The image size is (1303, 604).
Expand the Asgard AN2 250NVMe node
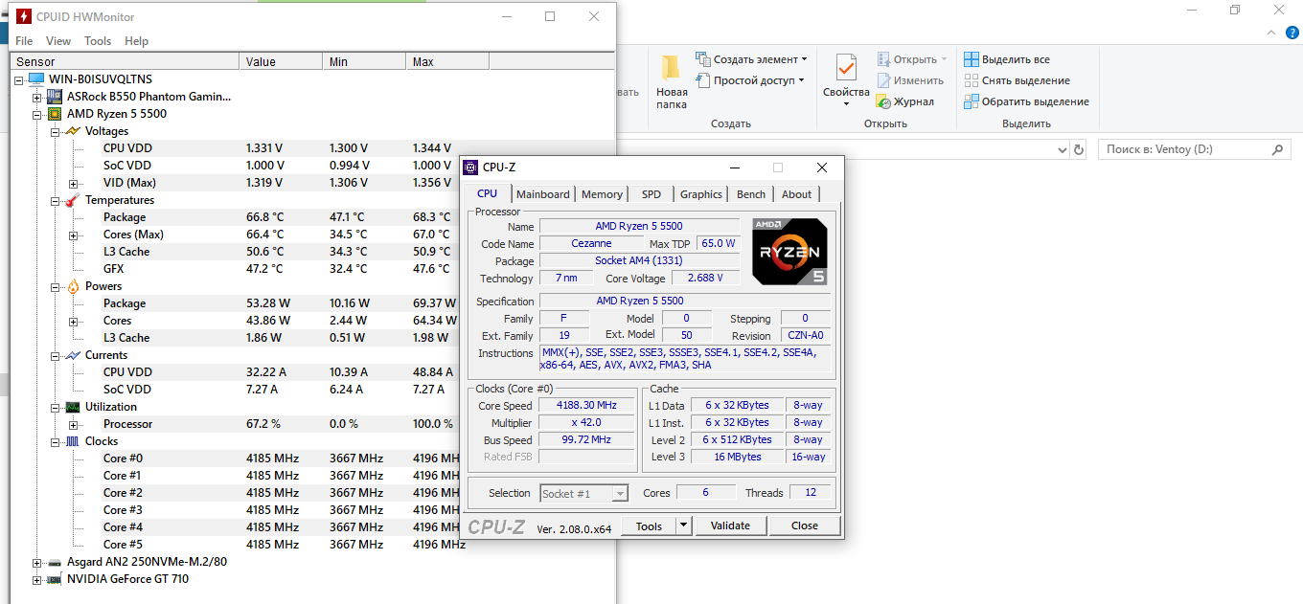point(36,562)
